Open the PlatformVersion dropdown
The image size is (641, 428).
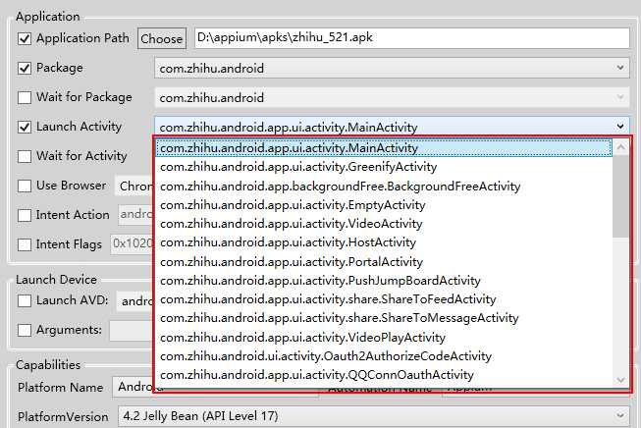[x=374, y=416]
